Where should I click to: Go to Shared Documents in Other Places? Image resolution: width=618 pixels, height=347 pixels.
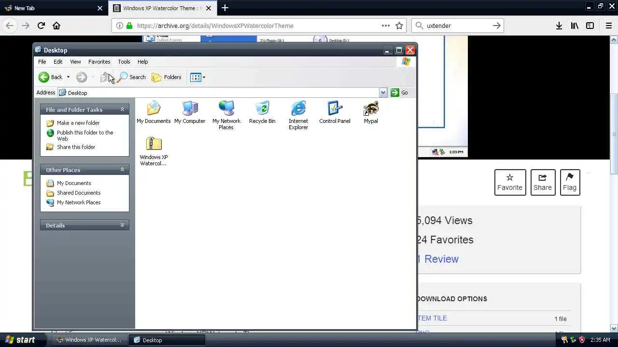point(73,193)
